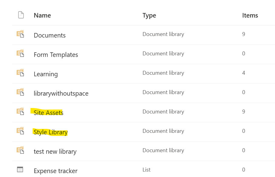The height and width of the screenshot is (177, 275).
Task: Open the highlighted Style Library
Action: click(x=51, y=132)
